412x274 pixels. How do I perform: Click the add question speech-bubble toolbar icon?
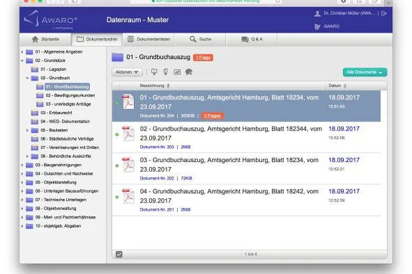point(189,72)
